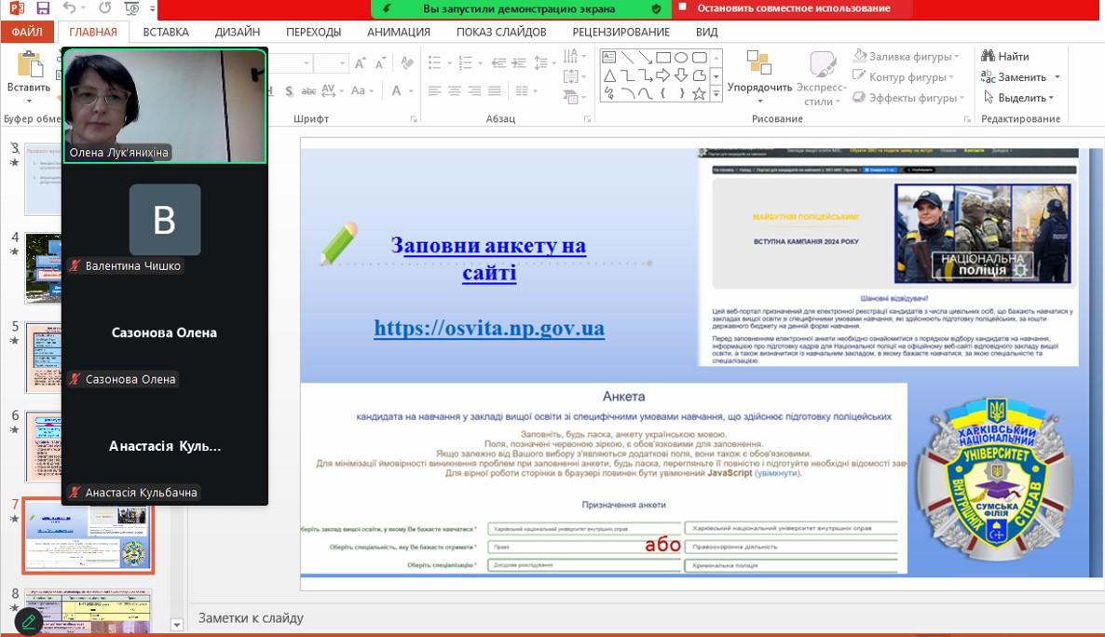This screenshot has height=637, width=1105.
Task: Switch to the ВСТАВКА ribbon tab
Action: tap(166, 32)
